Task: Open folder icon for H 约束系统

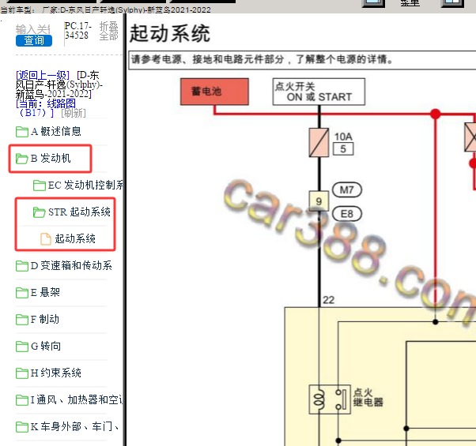Action: pyautogui.click(x=22, y=373)
